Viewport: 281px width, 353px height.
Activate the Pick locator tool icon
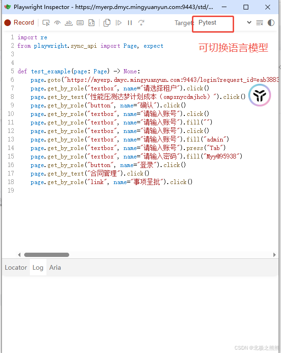point(46,23)
